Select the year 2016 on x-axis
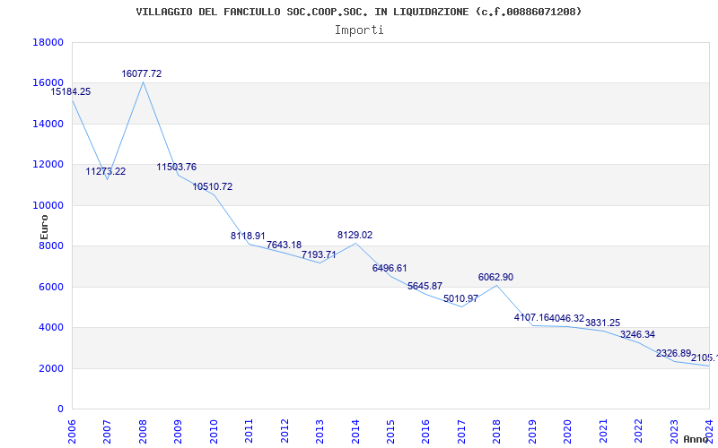This screenshot has height=448, width=718. (425, 431)
